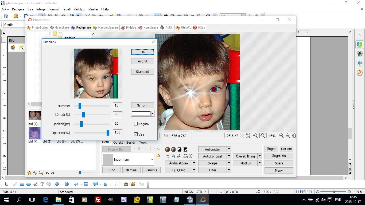Open the Ändra storlek dropdown arrow
This screenshot has height=205, width=365.
194,163
